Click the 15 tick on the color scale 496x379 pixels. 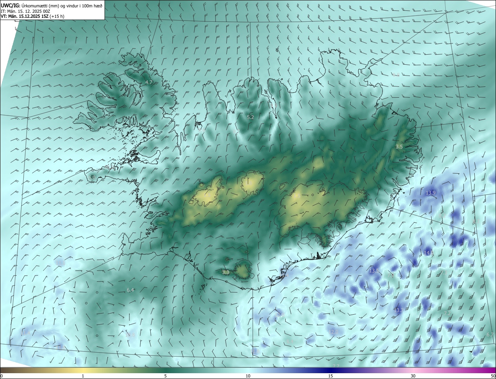(x=331, y=376)
